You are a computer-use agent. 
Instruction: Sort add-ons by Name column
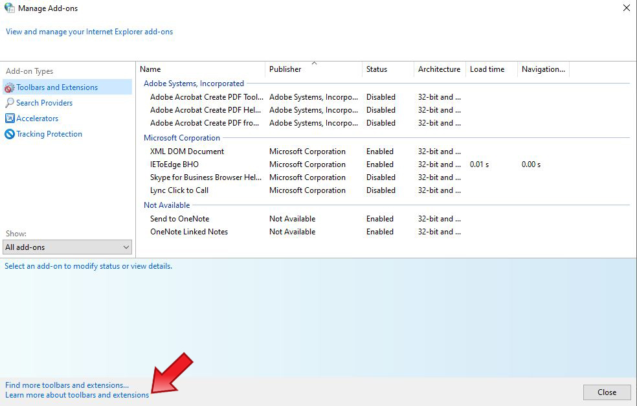click(150, 69)
